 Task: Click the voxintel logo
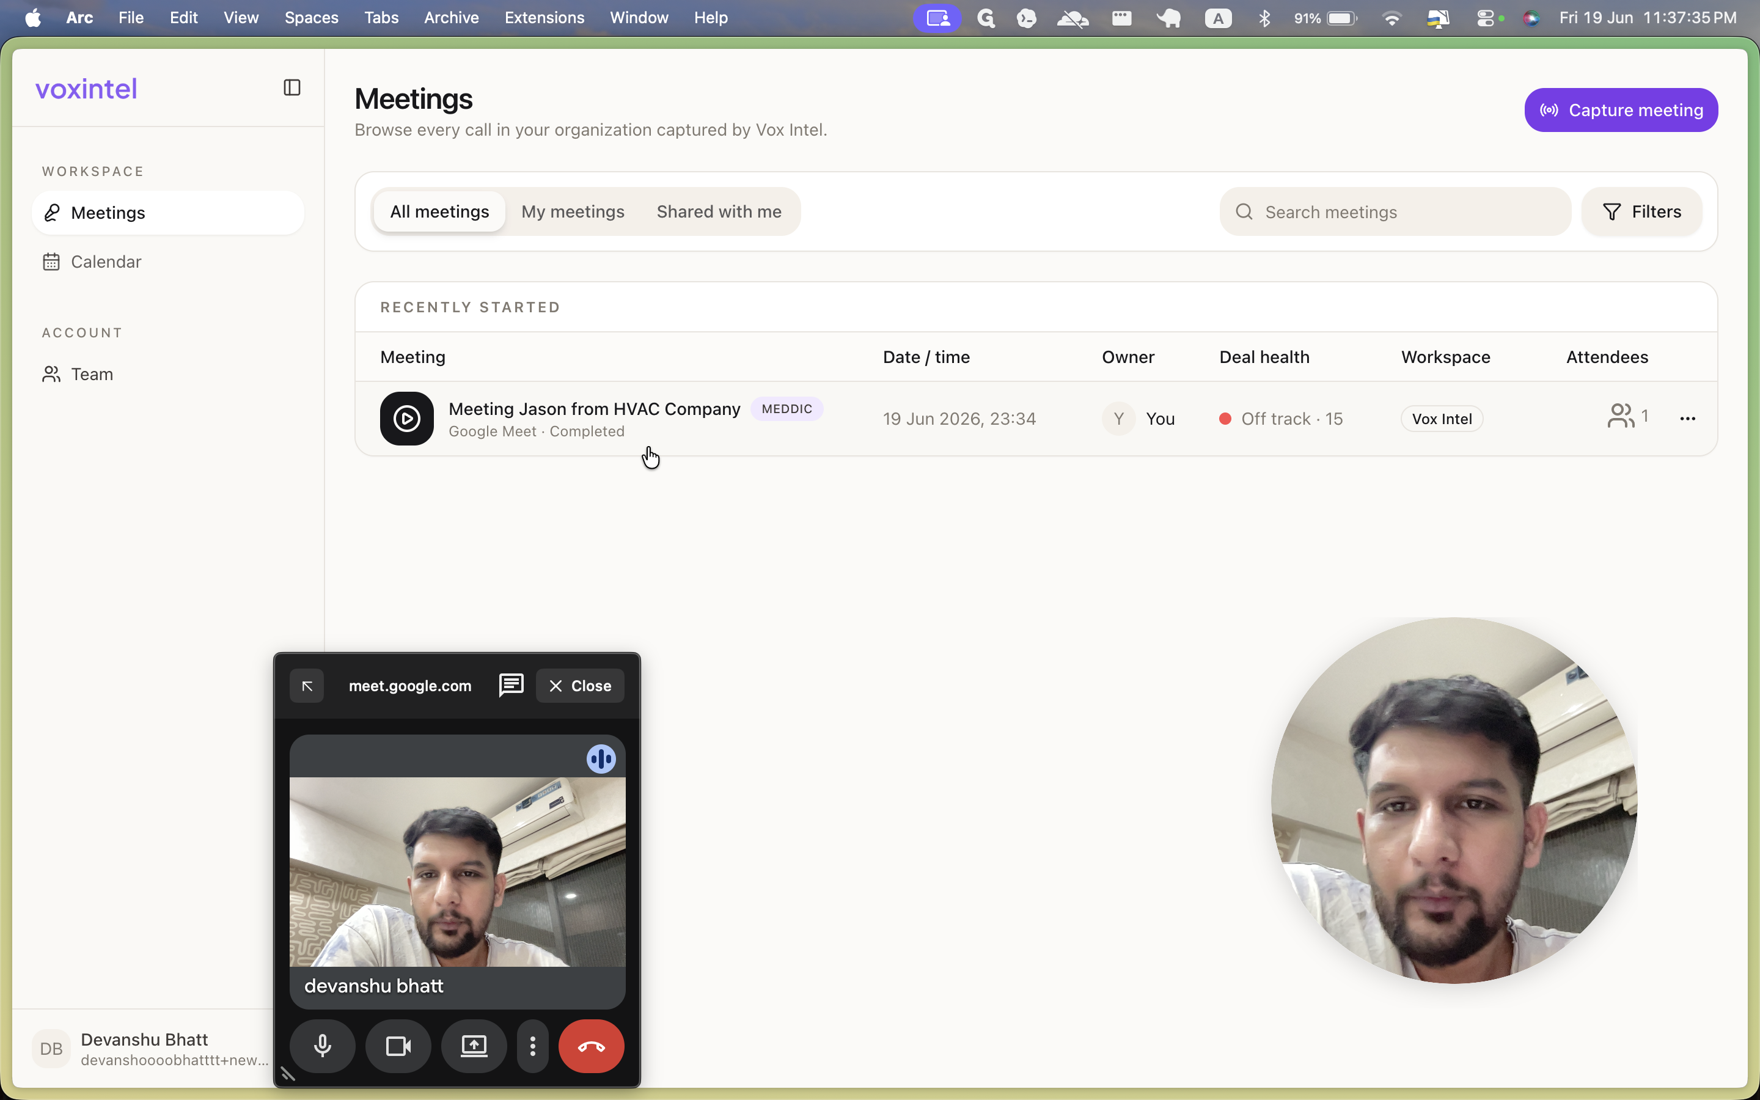click(86, 88)
